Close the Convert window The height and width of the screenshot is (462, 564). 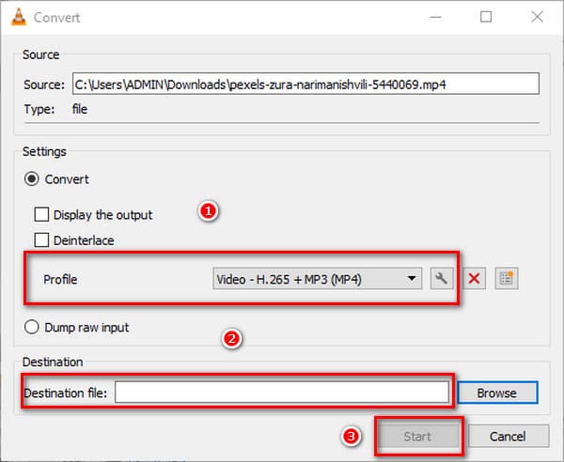pos(537,17)
